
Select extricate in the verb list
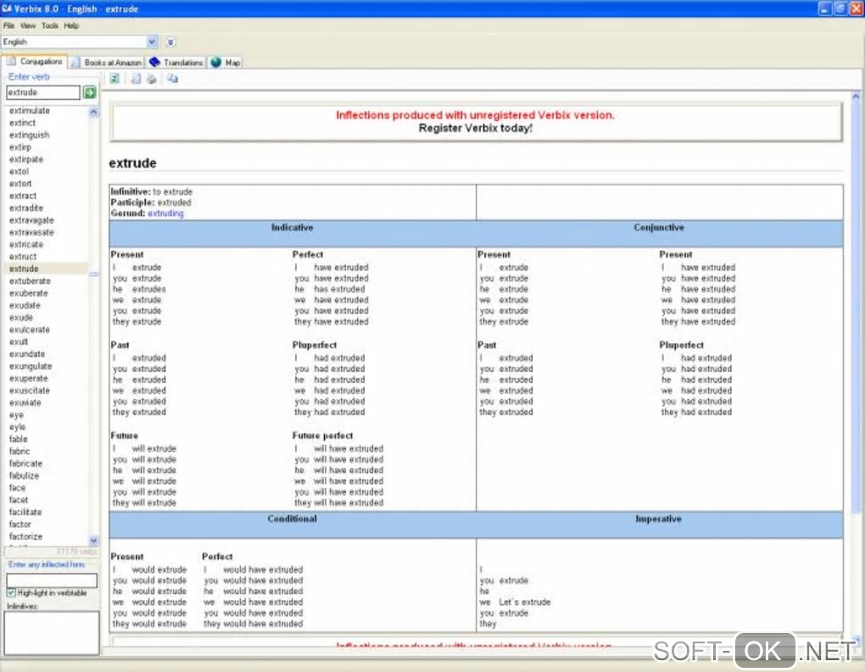(x=26, y=244)
